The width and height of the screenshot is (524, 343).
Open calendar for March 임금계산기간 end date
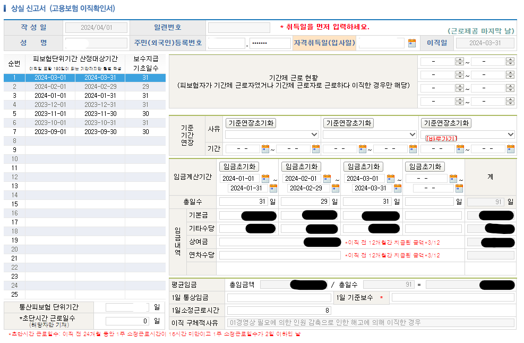pos(396,189)
